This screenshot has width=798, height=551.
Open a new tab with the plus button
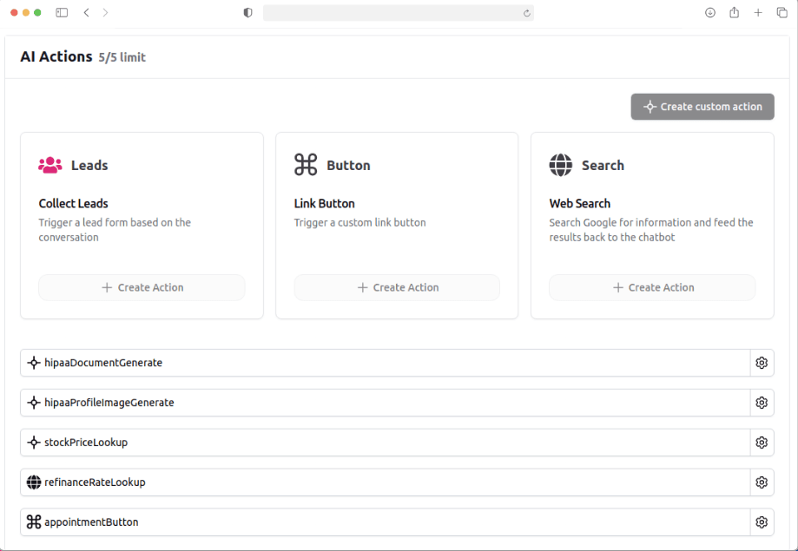[758, 12]
